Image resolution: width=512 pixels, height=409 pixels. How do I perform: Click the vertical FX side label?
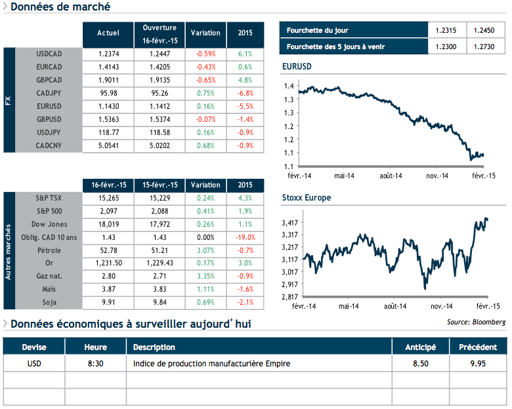9,100
